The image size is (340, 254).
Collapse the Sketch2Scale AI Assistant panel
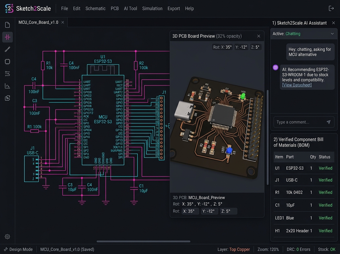tap(333, 23)
